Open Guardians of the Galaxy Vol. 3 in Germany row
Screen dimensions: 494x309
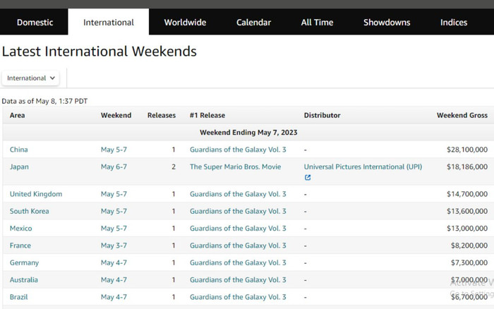click(x=238, y=262)
